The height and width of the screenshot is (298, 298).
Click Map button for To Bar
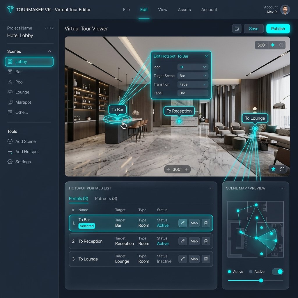[194, 223]
